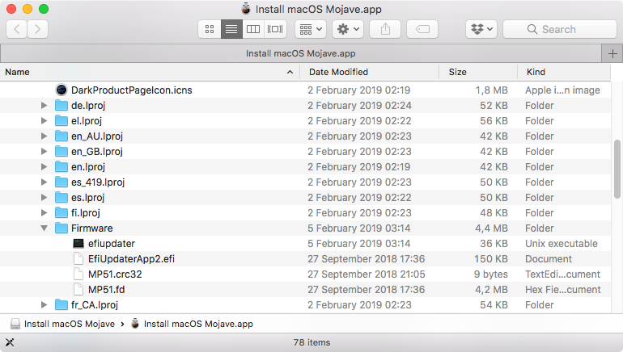Screen dimensions: 623x352
Task: Select the es_419.lproj folder icon
Action: click(x=61, y=182)
